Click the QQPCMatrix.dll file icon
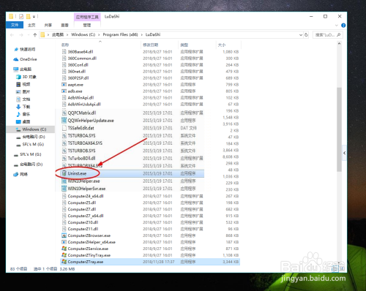This screenshot has height=291, width=366. [64, 113]
